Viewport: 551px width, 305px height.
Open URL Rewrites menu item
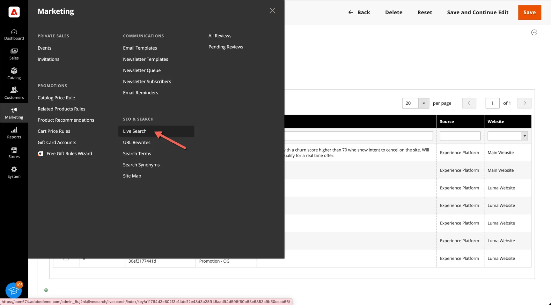pyautogui.click(x=137, y=142)
